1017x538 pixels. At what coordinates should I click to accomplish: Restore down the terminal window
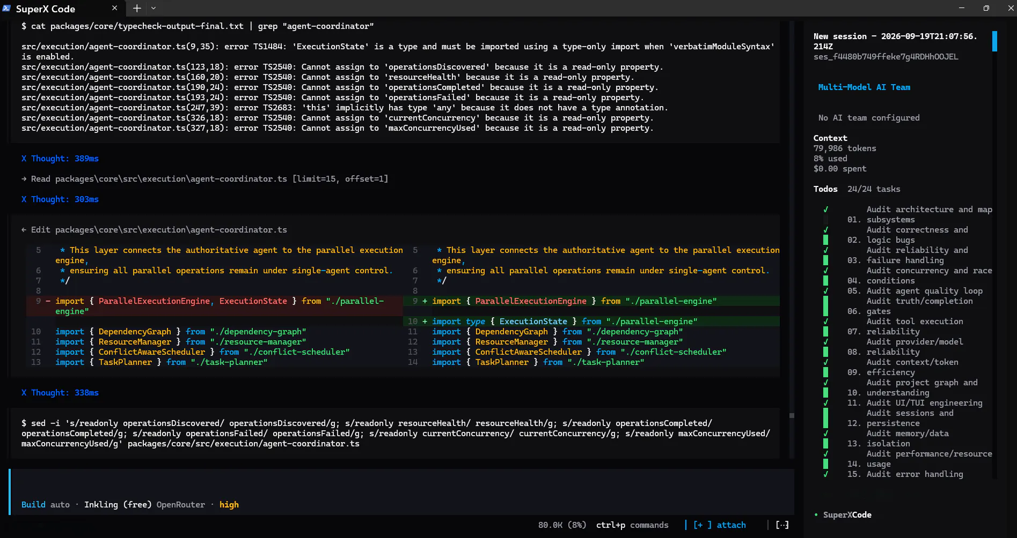[x=986, y=8]
